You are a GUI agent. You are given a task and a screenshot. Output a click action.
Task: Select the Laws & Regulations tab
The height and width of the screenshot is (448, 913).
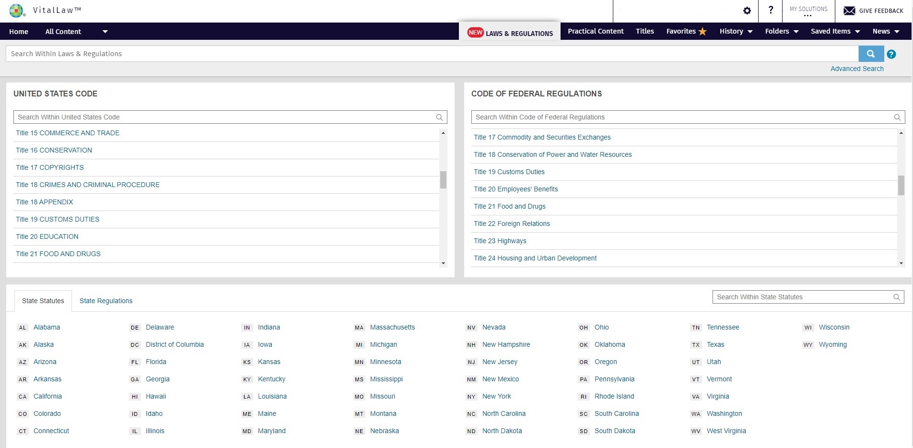[x=510, y=33]
